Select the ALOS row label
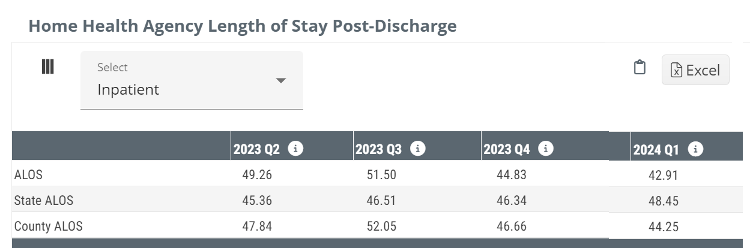The width and height of the screenshot is (750, 248). click(x=28, y=175)
